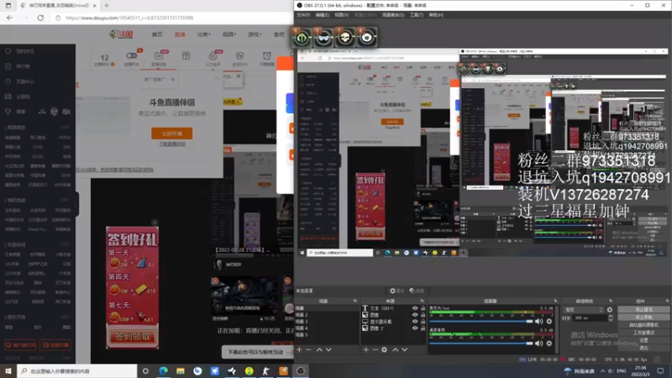Toggle the live stream switch on Douyu

131,55
